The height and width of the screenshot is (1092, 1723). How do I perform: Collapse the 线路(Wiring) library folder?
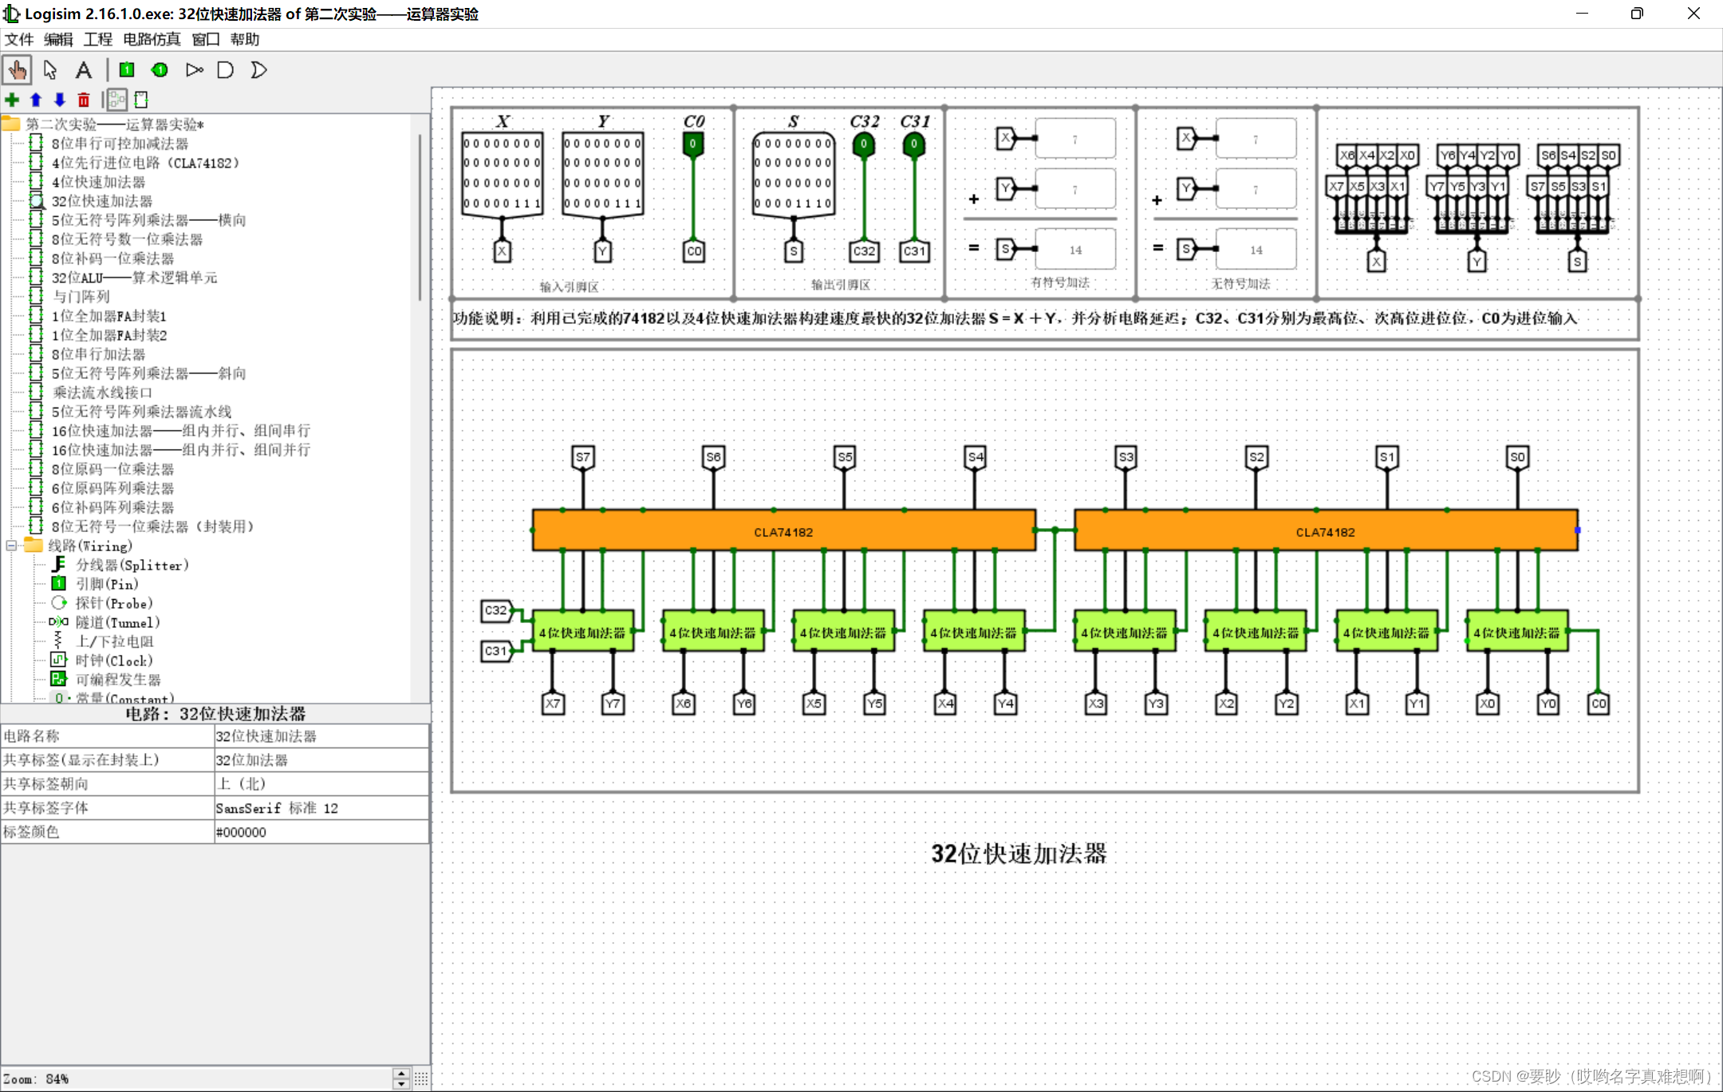(x=11, y=546)
